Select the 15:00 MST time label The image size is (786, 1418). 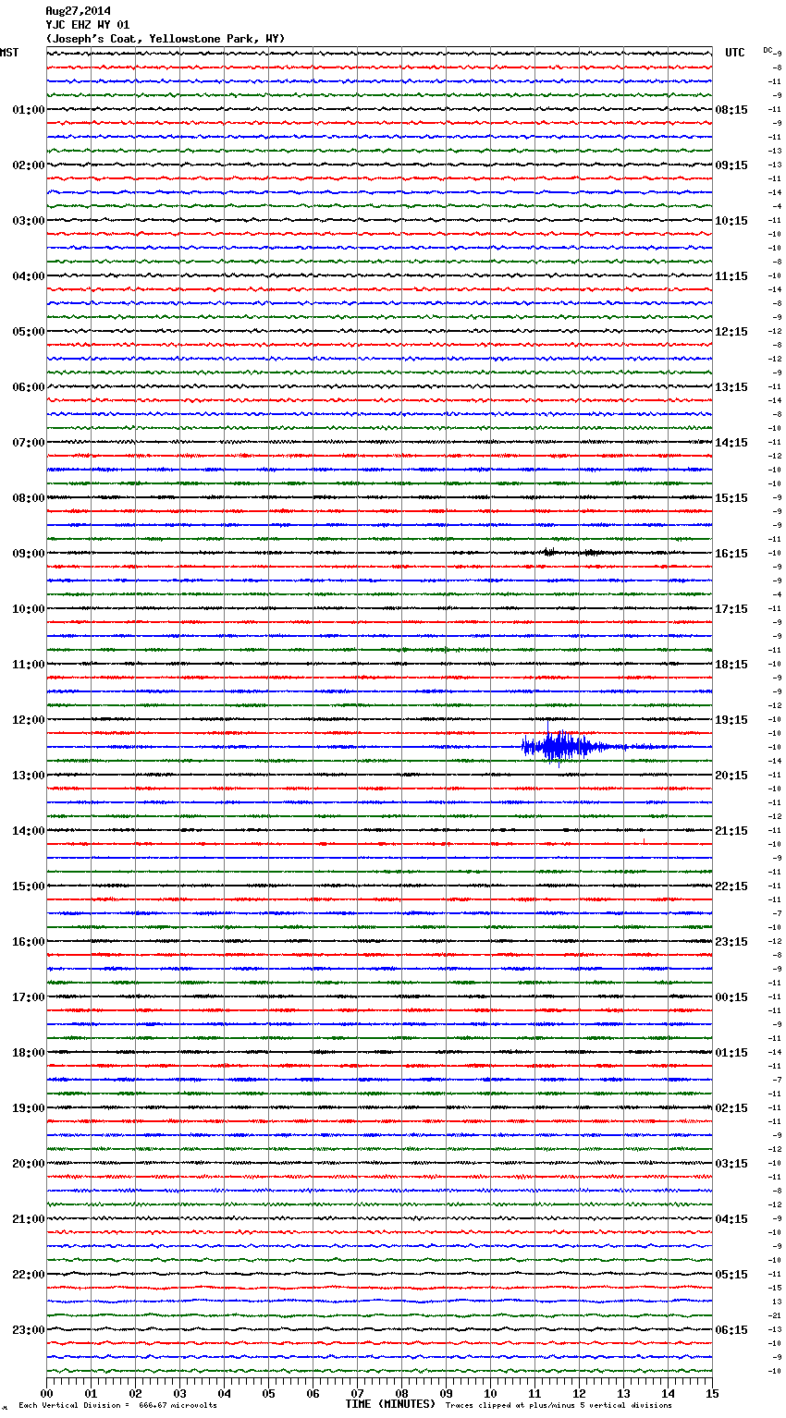[x=29, y=886]
